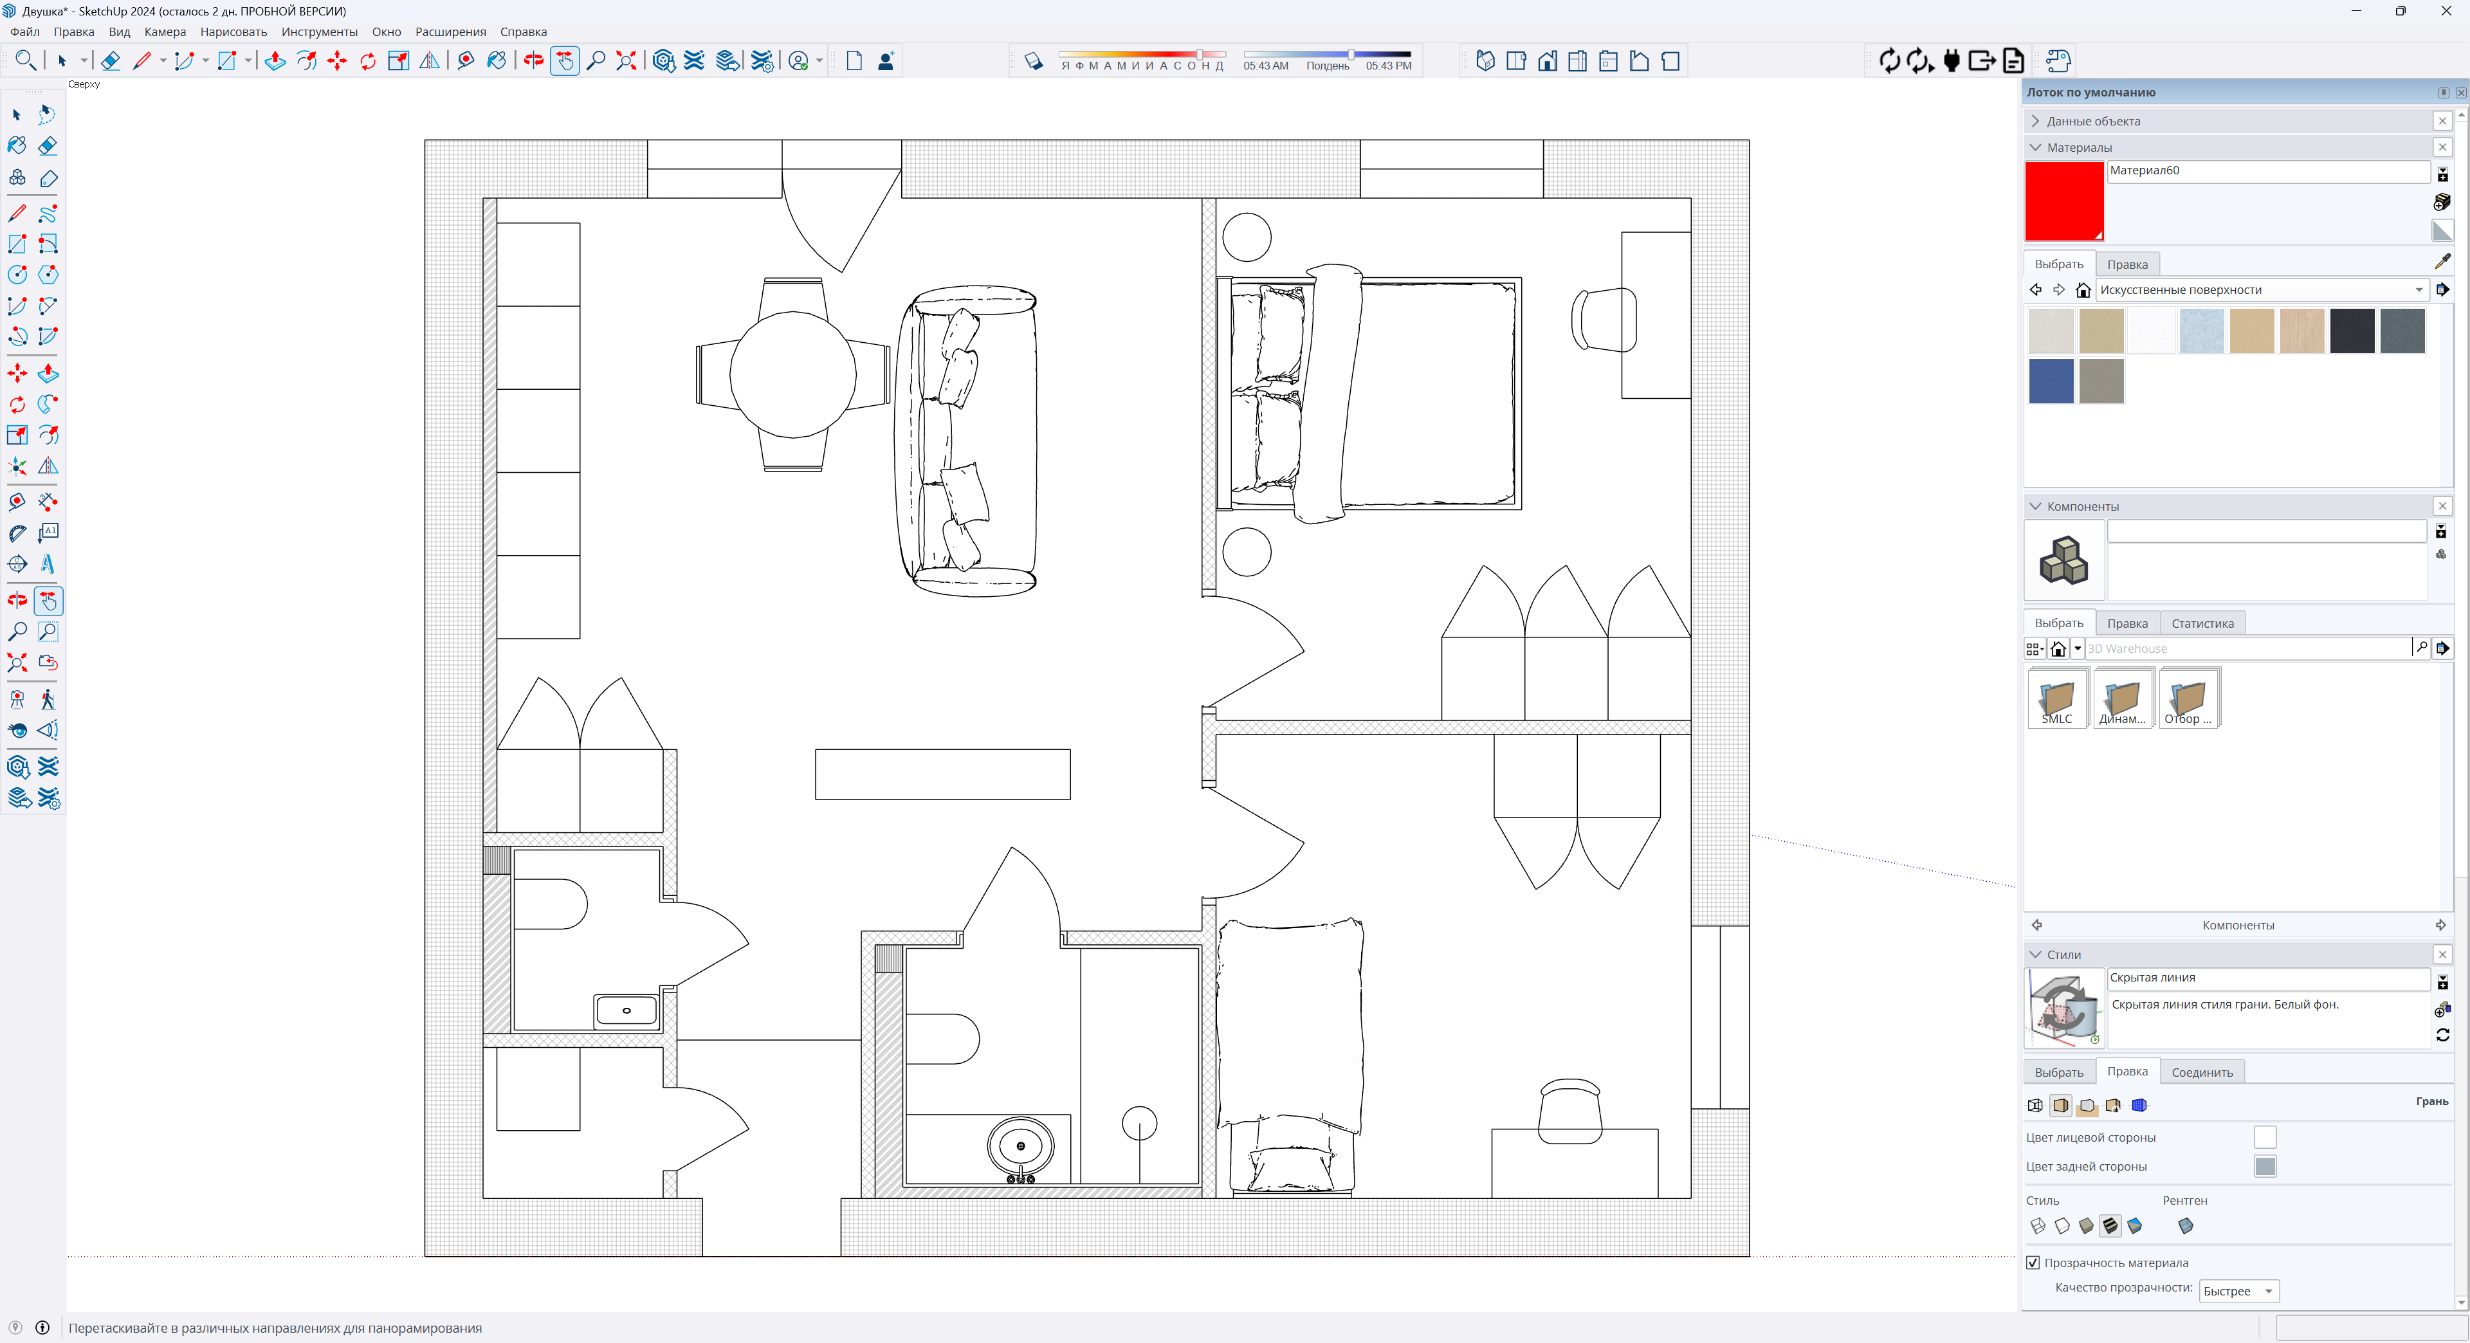Screen dimensions: 2470x1343
Task: Click the Соединить tab in Styles
Action: click(x=2202, y=1072)
